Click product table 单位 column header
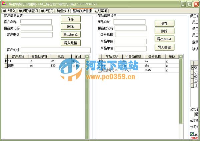The width and height of the screenshot is (200, 141). tap(172, 57)
